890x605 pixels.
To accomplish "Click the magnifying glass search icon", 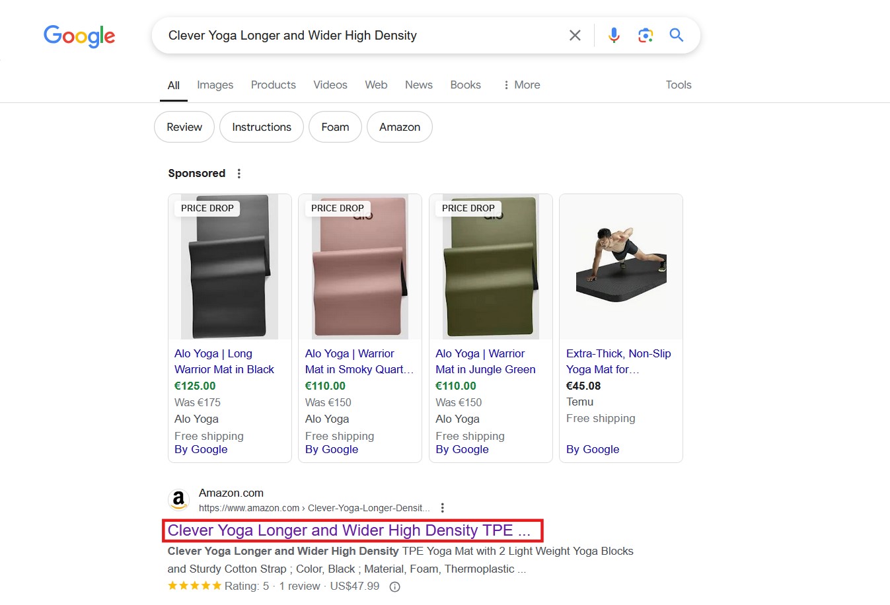I will [x=676, y=35].
